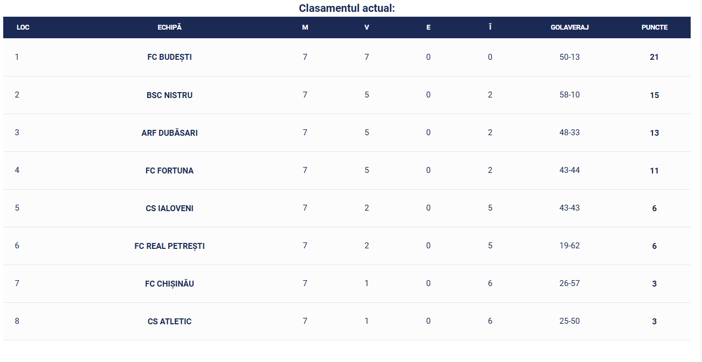Click the V column header
This screenshot has height=362, width=702.
click(x=367, y=27)
